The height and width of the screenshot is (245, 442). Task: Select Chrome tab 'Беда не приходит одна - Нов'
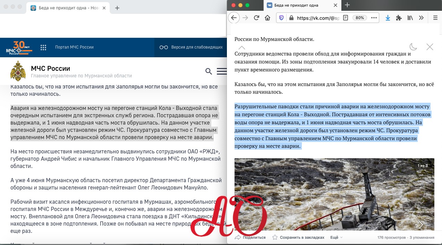(68, 8)
